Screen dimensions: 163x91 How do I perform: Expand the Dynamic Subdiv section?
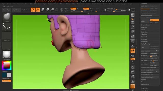145,25
